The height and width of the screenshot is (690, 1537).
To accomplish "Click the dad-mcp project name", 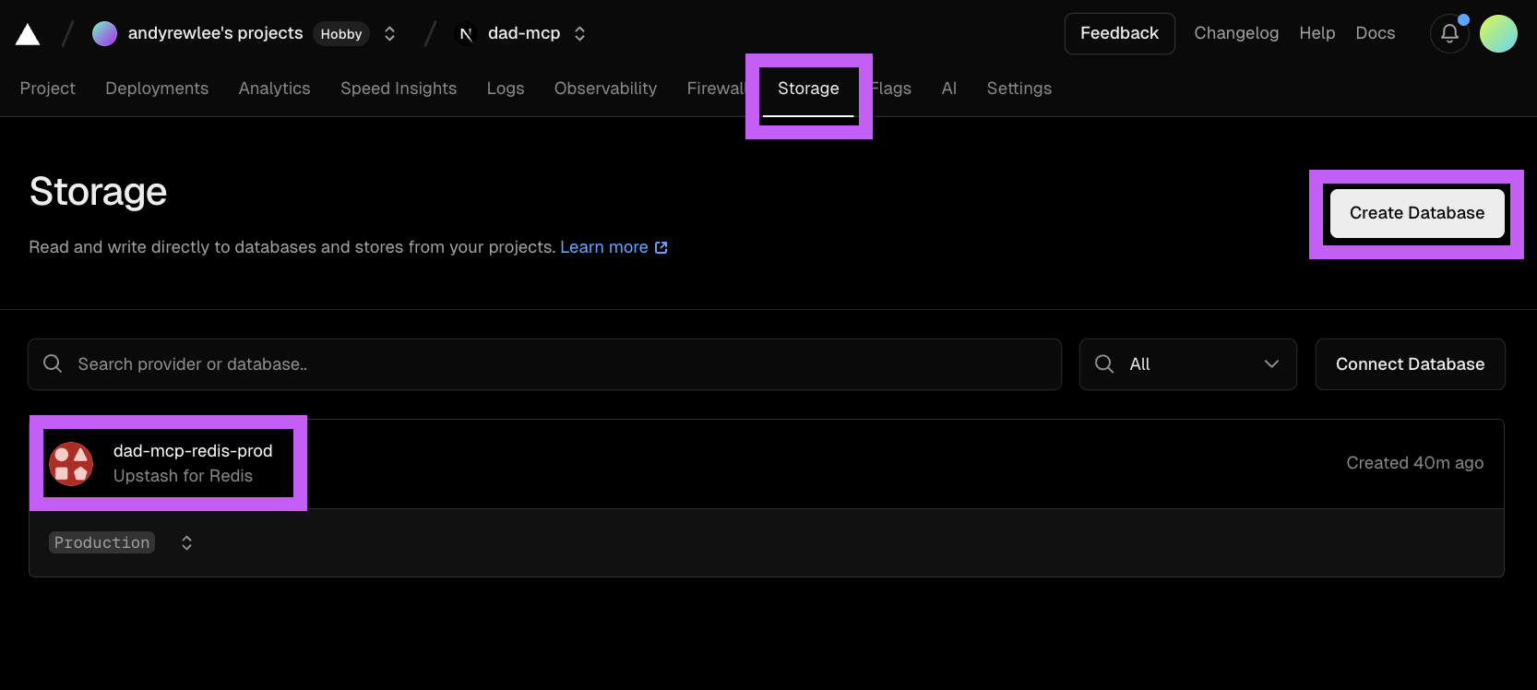I will click(x=524, y=33).
